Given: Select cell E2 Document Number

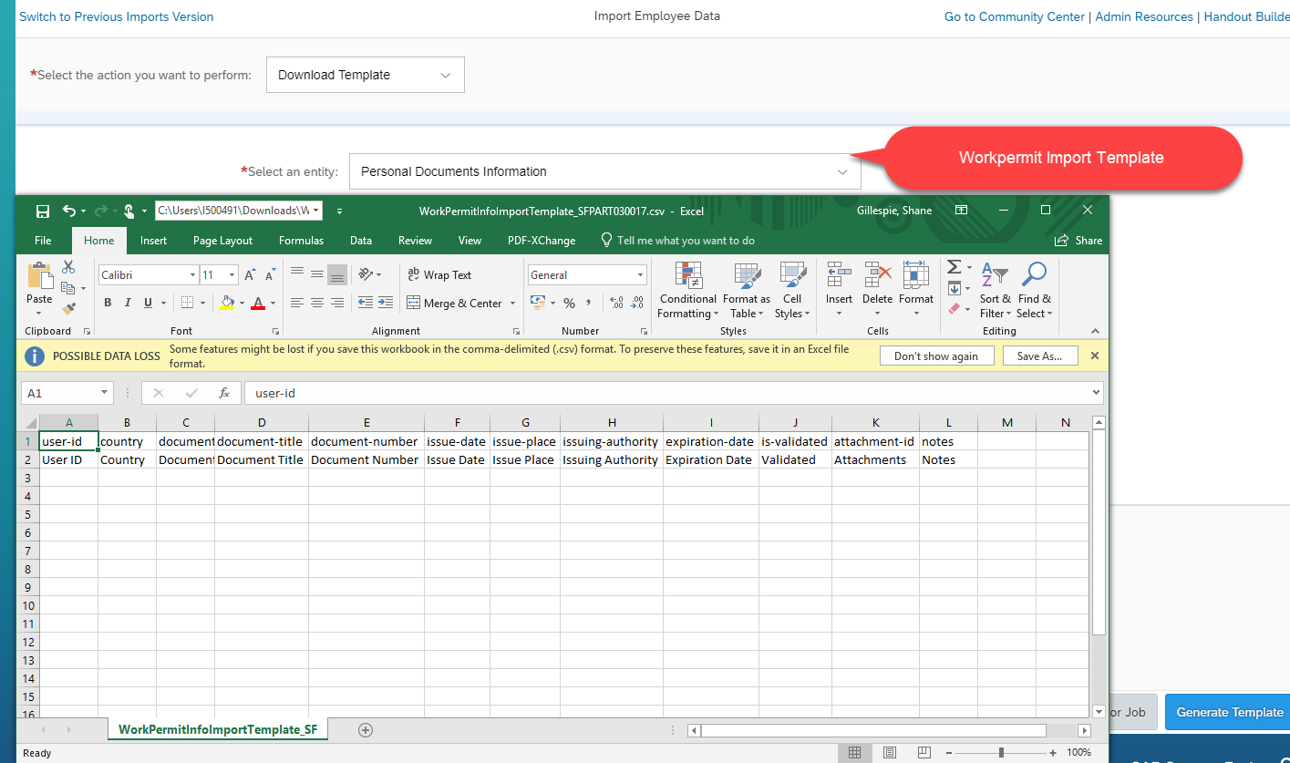Looking at the screenshot, I should tap(366, 459).
